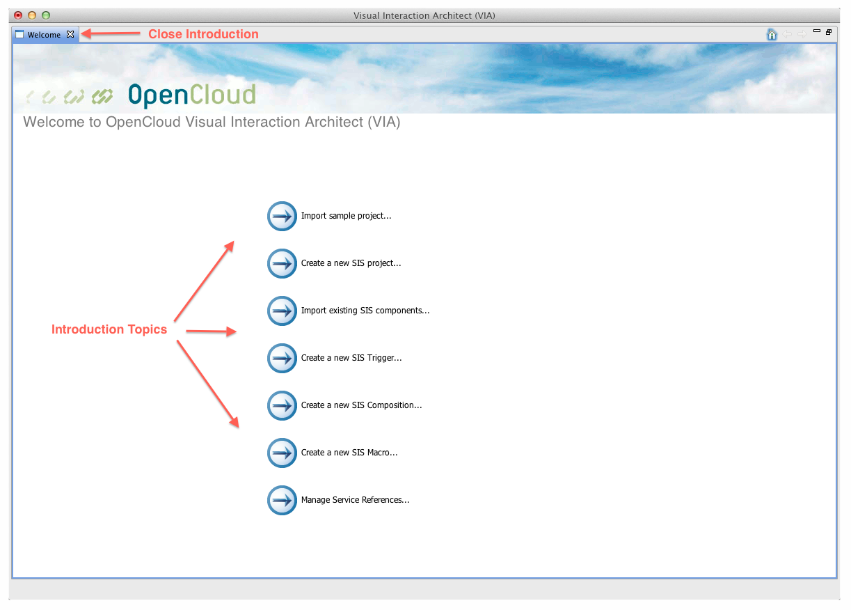The width and height of the screenshot is (851, 610).
Task: Minimize the Welcome view panel
Action: pos(817,32)
